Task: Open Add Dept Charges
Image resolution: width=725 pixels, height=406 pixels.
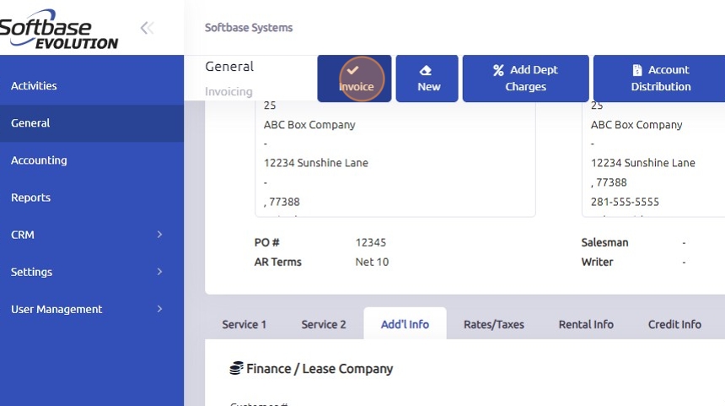Action: click(526, 78)
